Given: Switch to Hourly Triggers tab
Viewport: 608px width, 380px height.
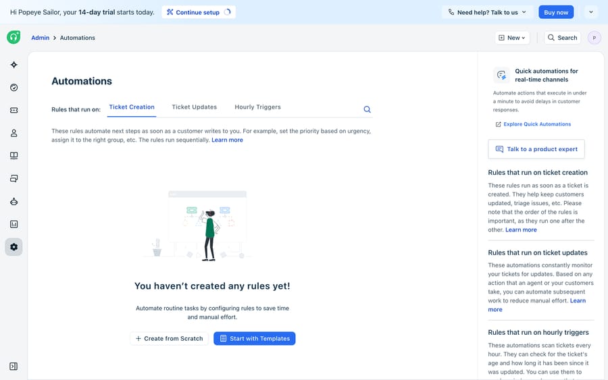Looking at the screenshot, I should (257, 107).
